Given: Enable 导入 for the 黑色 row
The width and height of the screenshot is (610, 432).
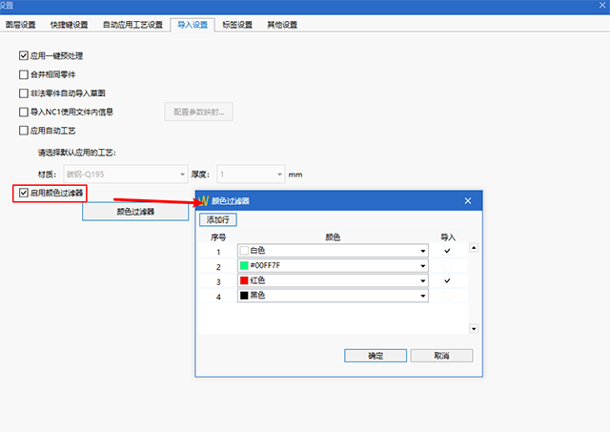Looking at the screenshot, I should (x=447, y=297).
